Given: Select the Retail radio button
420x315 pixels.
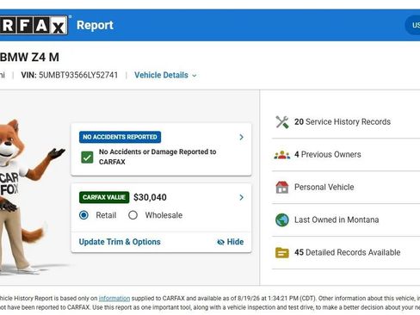Looking at the screenshot, I should click(x=83, y=215).
